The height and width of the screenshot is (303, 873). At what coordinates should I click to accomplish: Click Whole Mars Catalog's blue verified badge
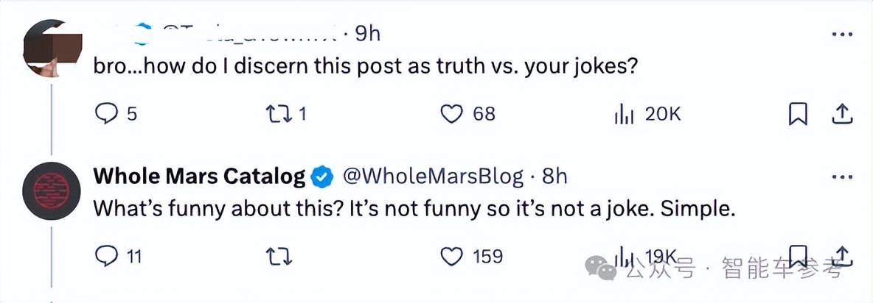321,177
